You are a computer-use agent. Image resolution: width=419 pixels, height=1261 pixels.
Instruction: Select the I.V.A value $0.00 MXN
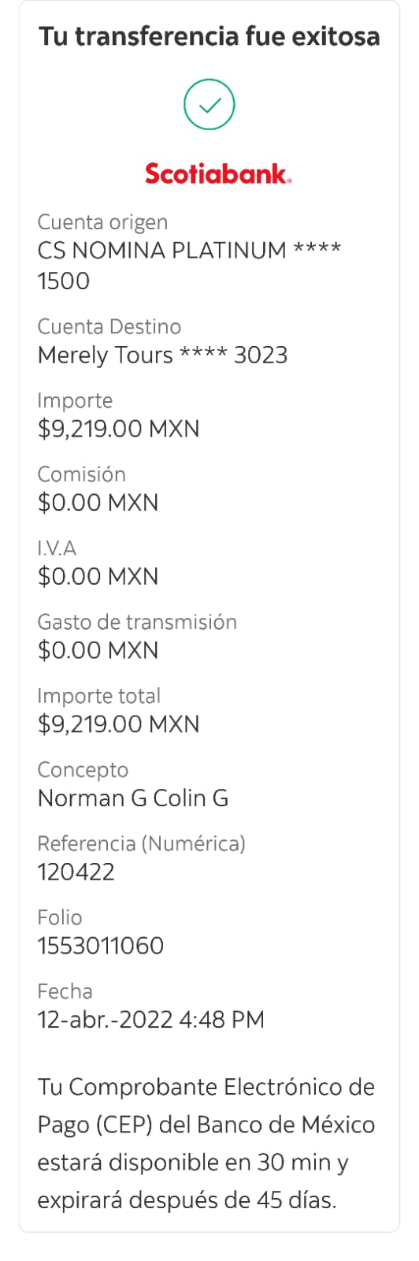pos(98,576)
